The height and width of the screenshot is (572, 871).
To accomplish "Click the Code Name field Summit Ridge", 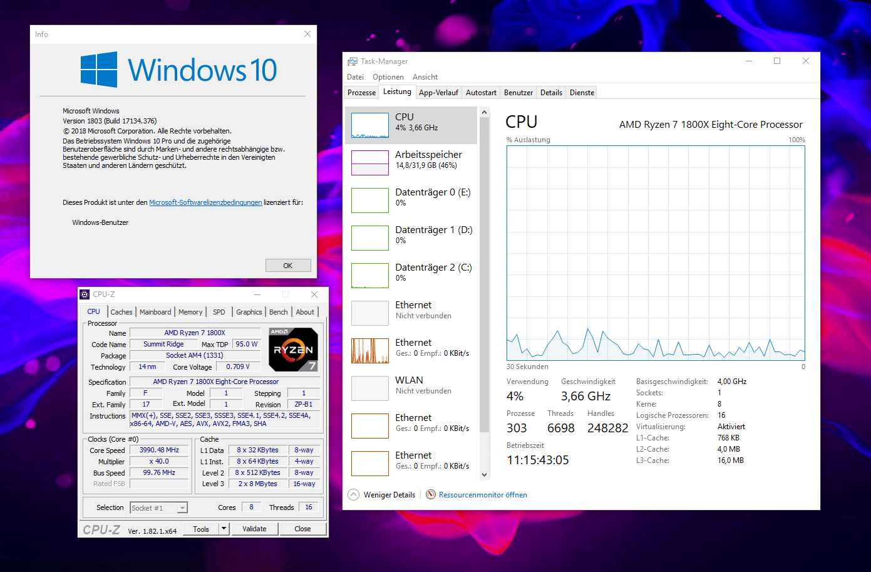I will tap(163, 344).
